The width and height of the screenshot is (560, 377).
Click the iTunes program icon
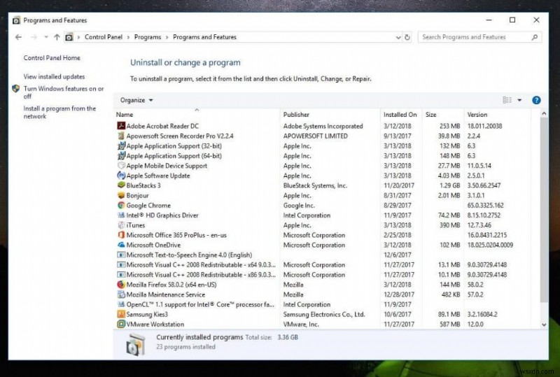coord(121,225)
